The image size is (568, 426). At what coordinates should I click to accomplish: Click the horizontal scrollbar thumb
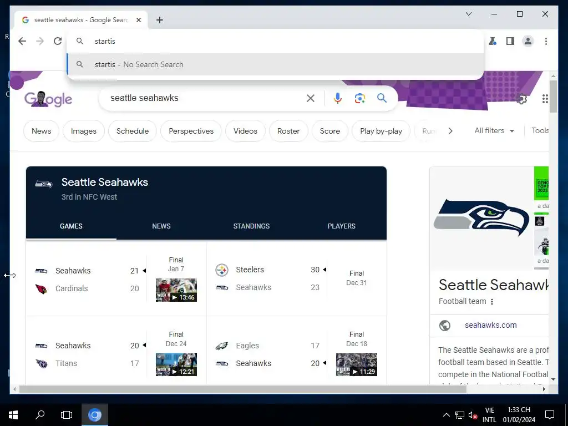click(x=243, y=389)
